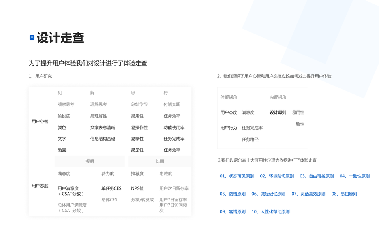Select the 短期 header bar
Viewport: 379px width, 237px height.
pos(90,161)
